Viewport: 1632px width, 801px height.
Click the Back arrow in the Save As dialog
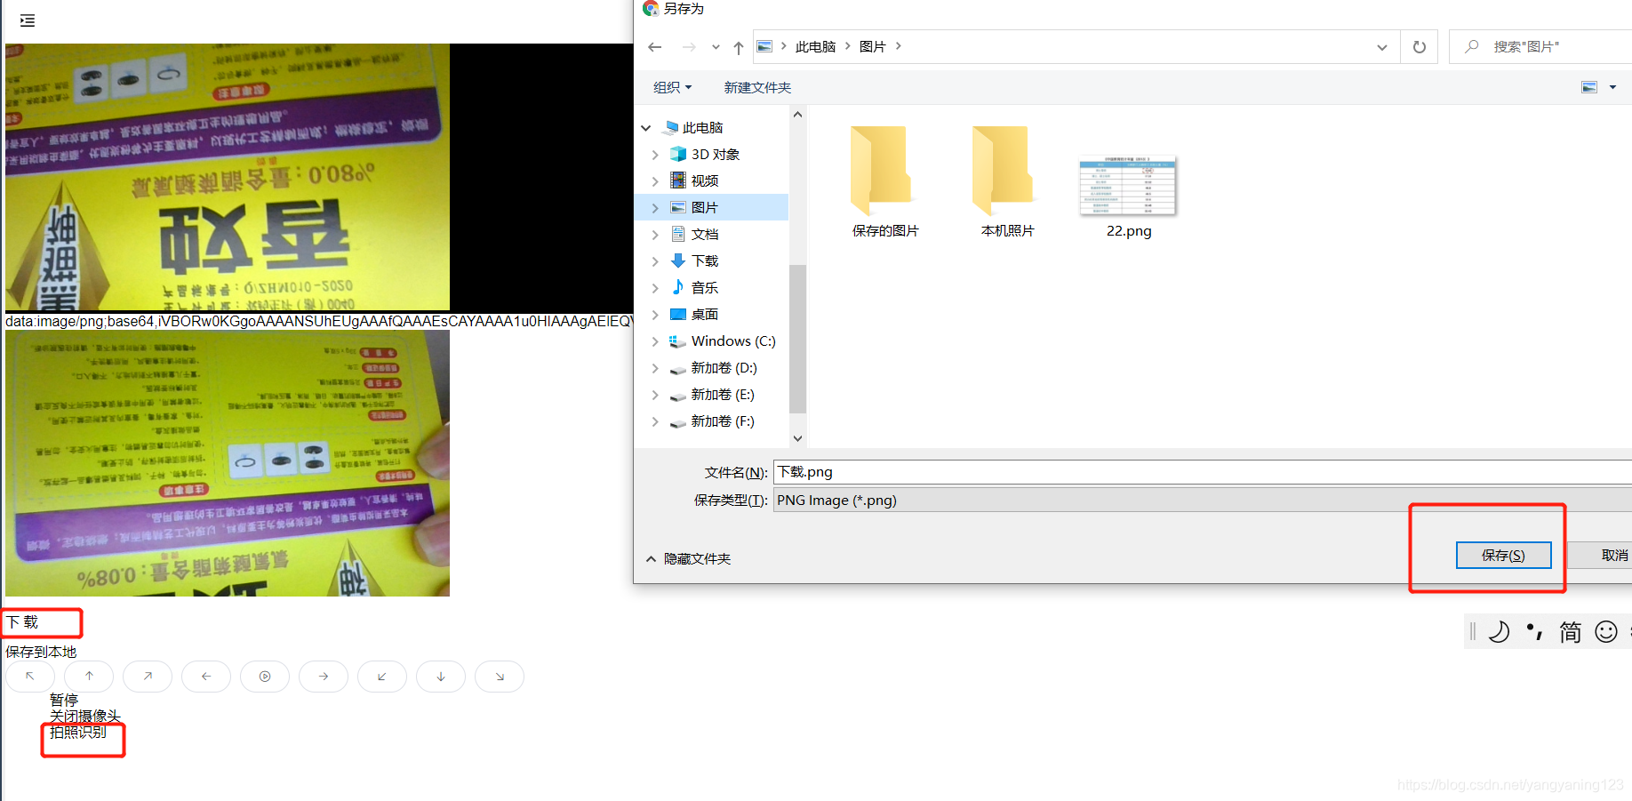click(x=655, y=47)
